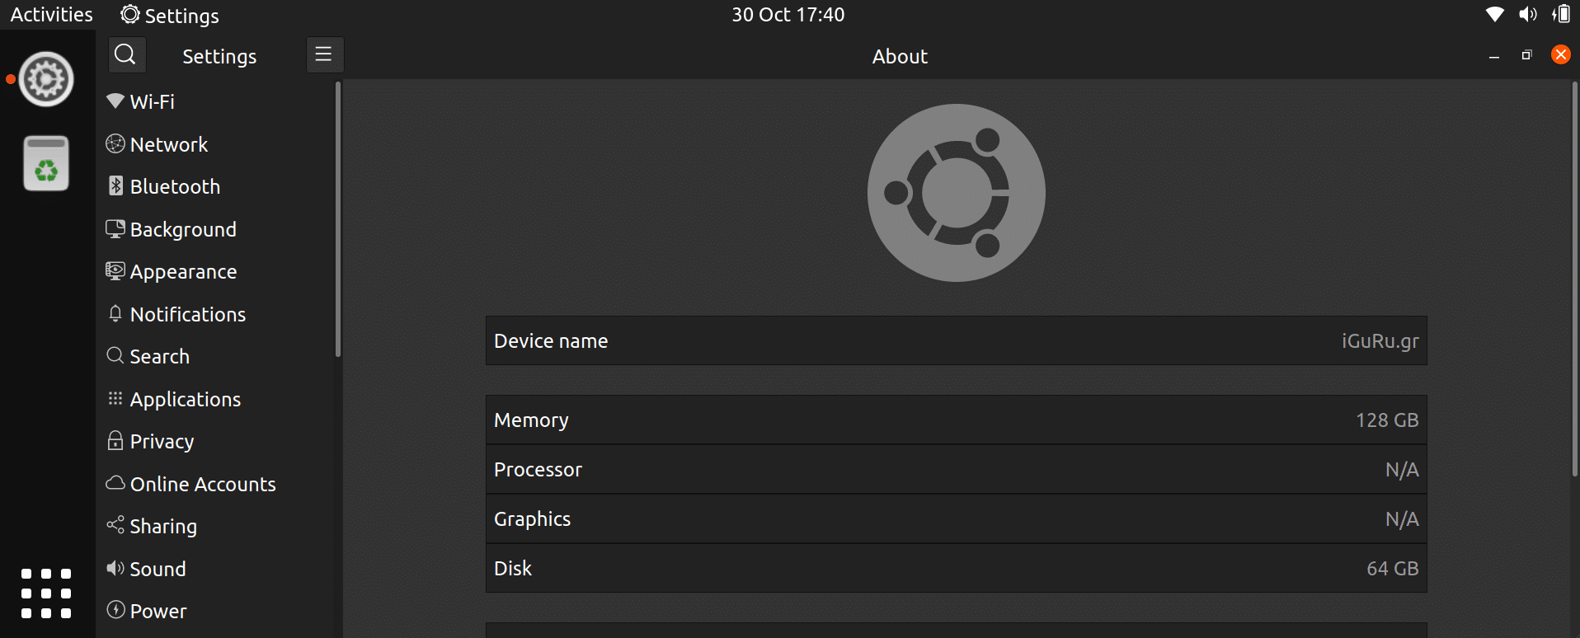Click Activities in the top bar
Screen dimensions: 1580x638
[x=51, y=15]
